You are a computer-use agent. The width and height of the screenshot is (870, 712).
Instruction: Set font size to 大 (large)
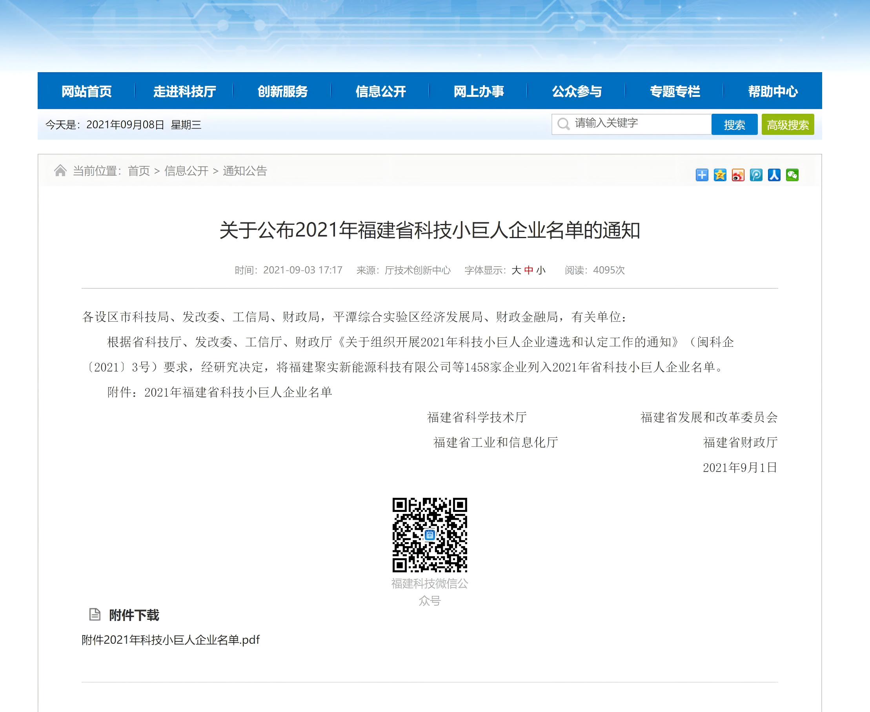pos(516,270)
